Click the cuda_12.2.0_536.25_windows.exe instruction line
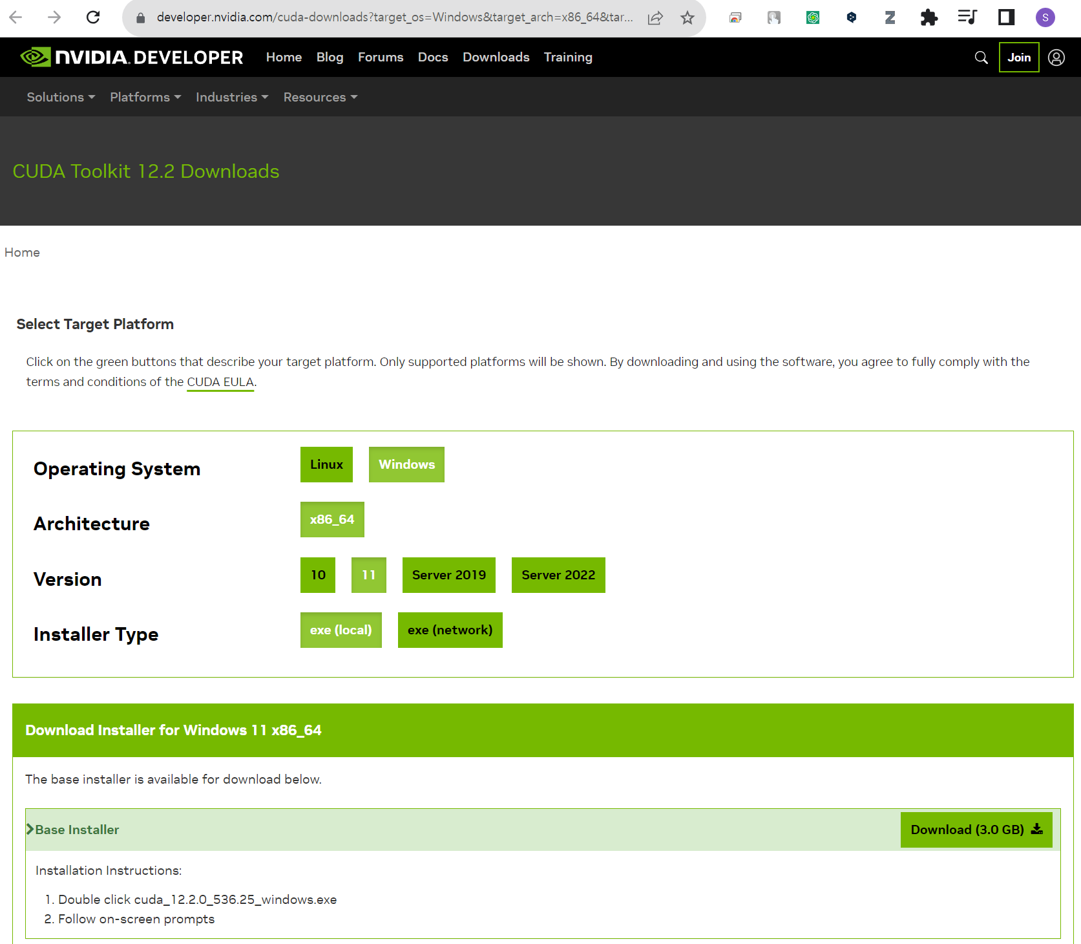Screen dimensions: 1081x944 tap(197, 900)
